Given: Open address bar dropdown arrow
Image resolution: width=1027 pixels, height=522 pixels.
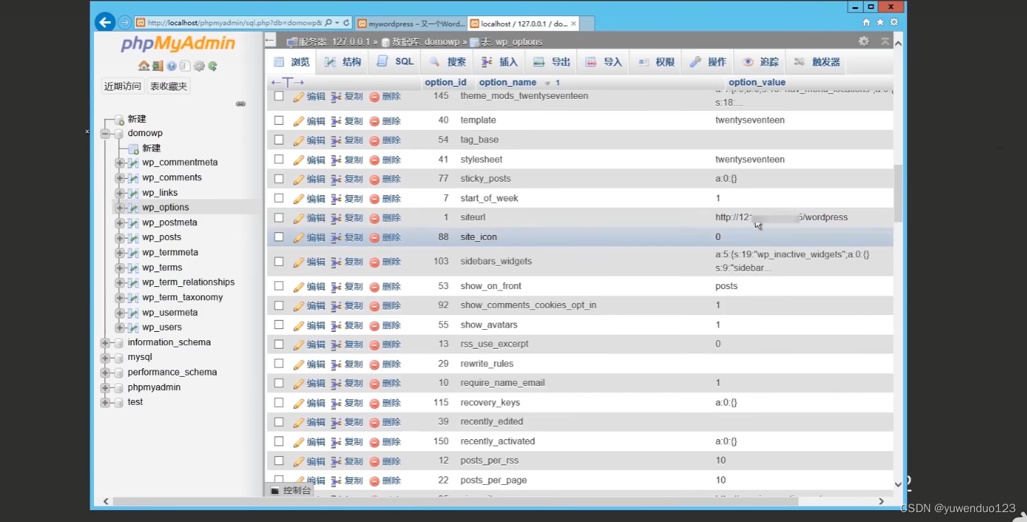Looking at the screenshot, I should click(337, 22).
